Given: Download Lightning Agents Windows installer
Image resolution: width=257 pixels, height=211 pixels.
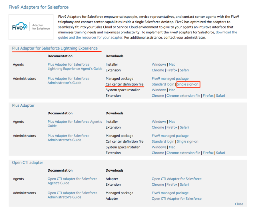Looking at the screenshot, I should [x=159, y=65].
